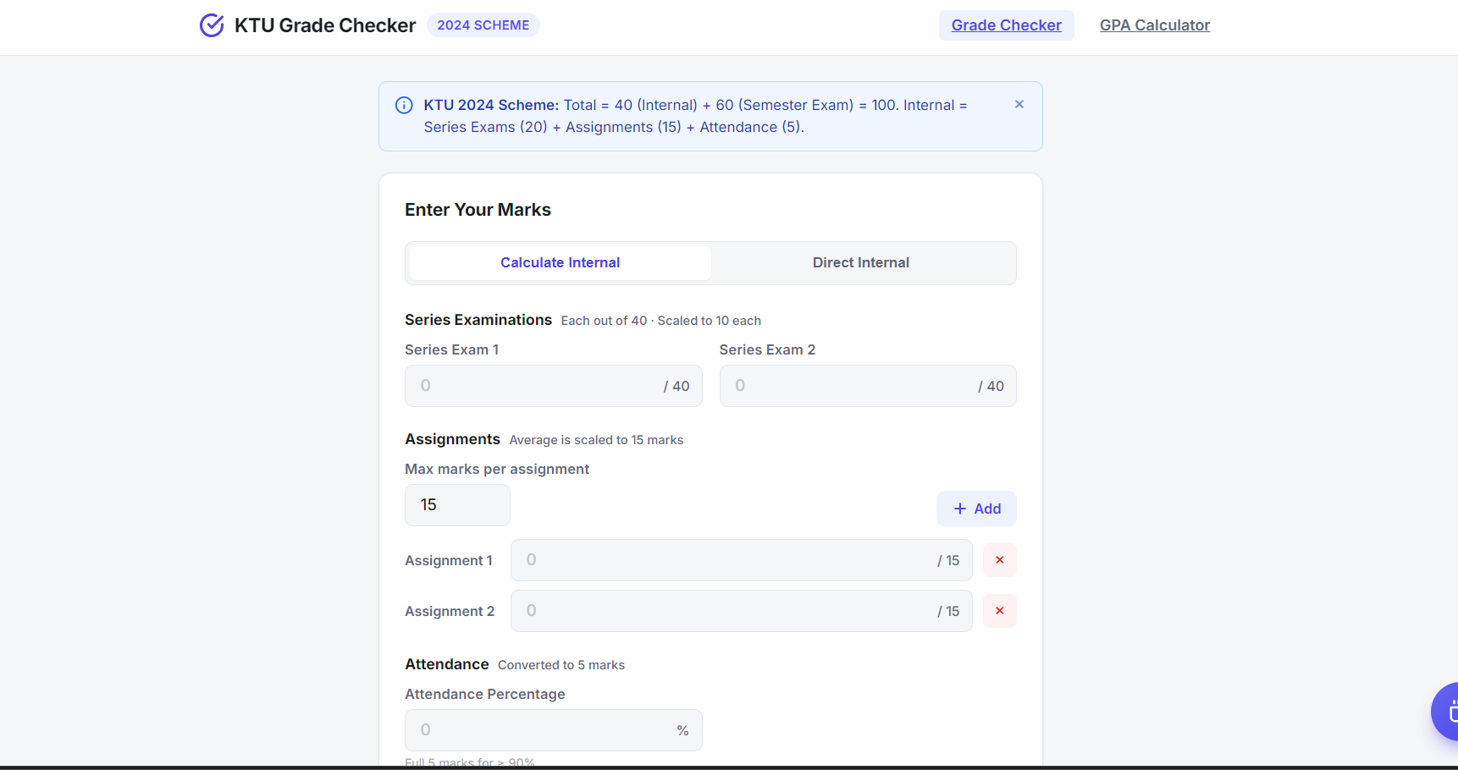Click the Assignment 2 row label
The image size is (1458, 770).
click(450, 611)
